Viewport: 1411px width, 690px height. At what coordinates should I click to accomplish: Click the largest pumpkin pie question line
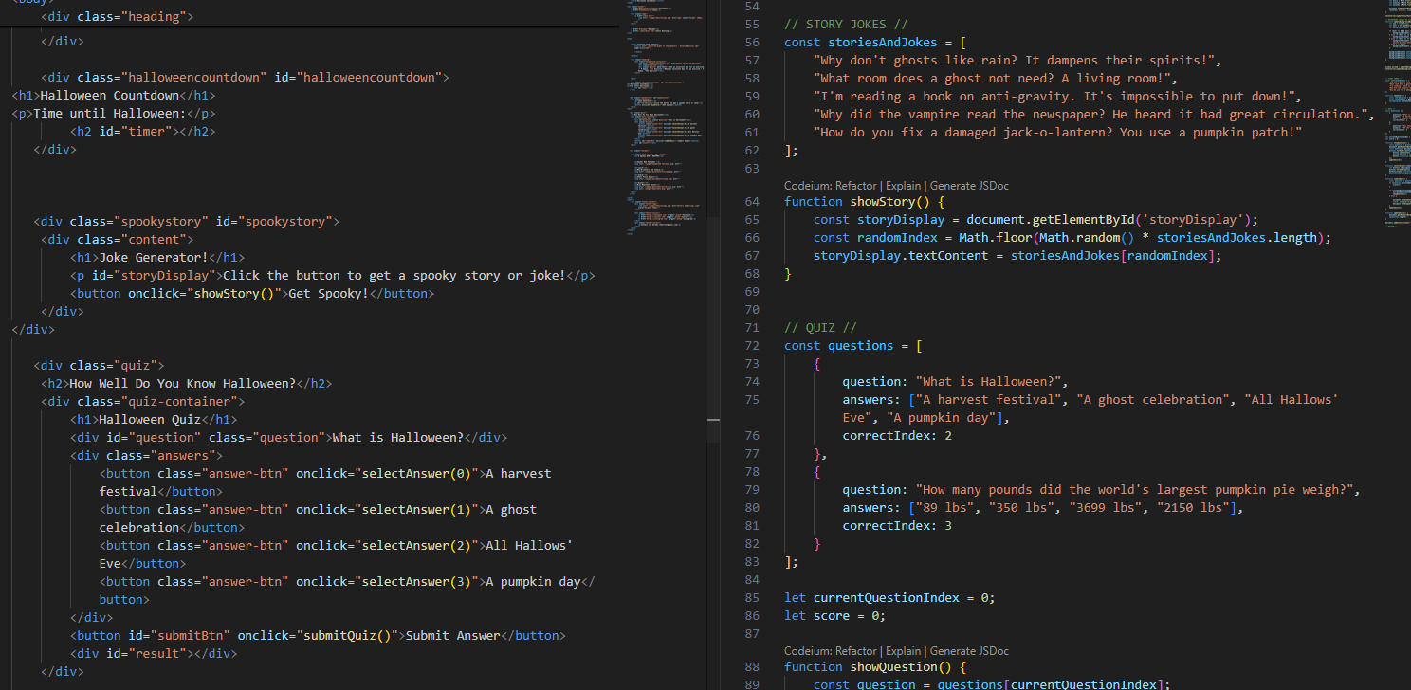(x=1102, y=490)
